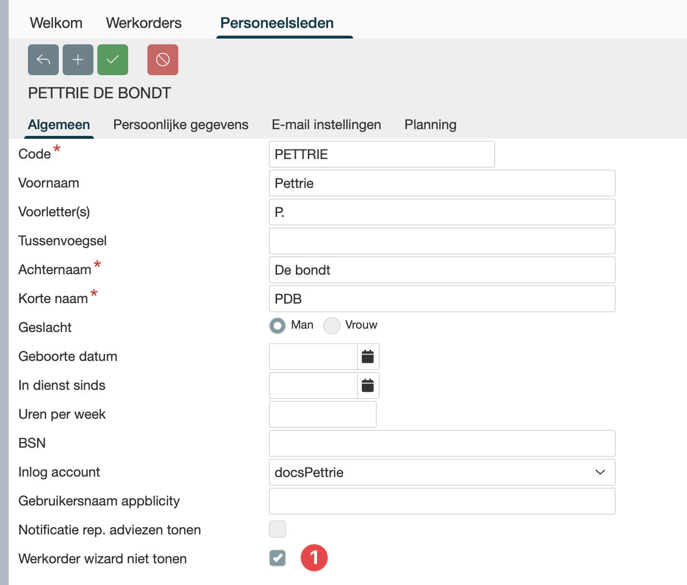Go to Persoonlijke gegevens tab
The height and width of the screenshot is (585, 687).
(181, 125)
